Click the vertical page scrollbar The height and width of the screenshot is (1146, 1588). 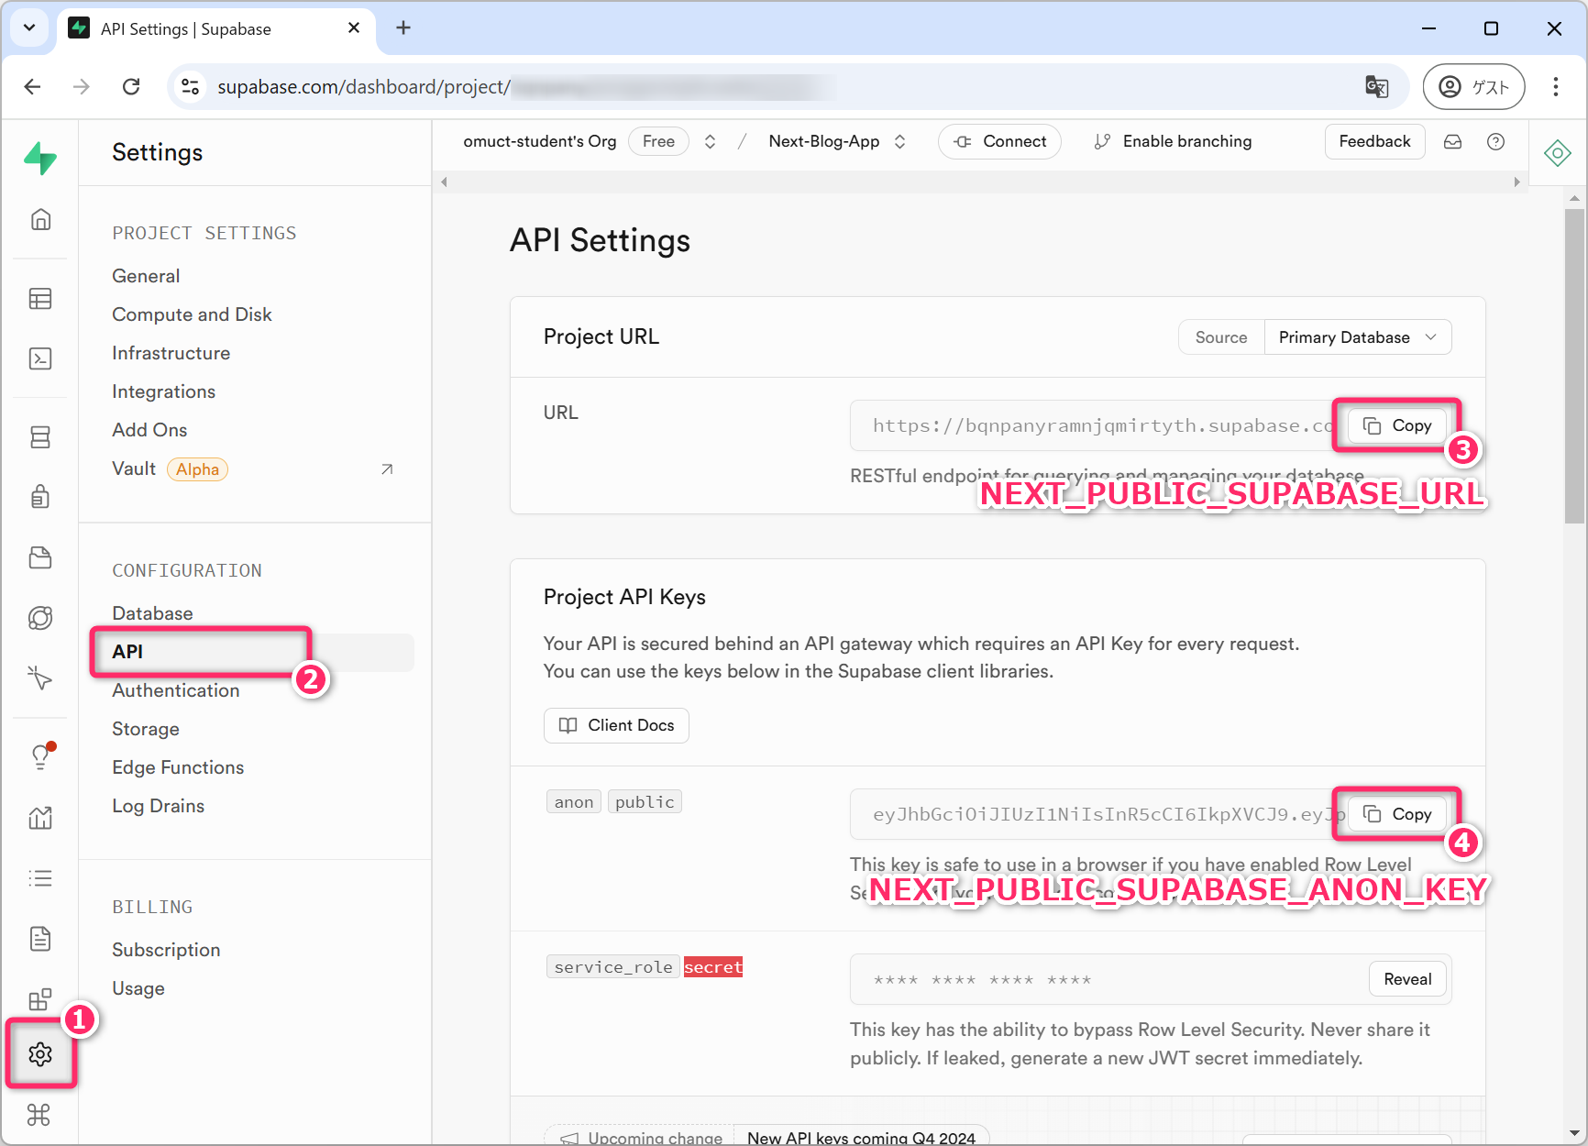tap(1574, 367)
